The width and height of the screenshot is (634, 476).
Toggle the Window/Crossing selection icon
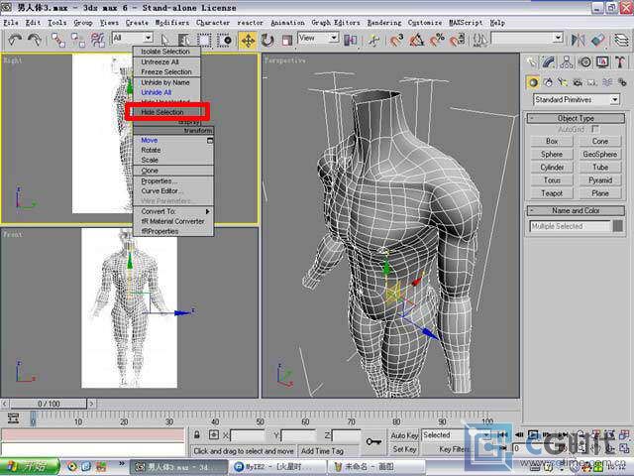[224, 40]
